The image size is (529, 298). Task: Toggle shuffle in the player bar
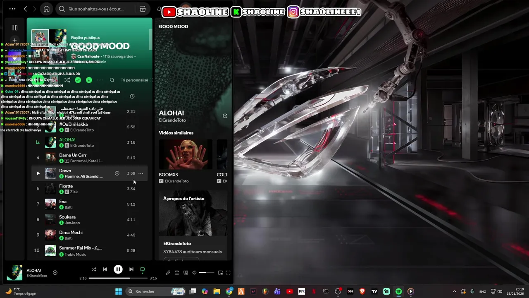[x=94, y=269]
